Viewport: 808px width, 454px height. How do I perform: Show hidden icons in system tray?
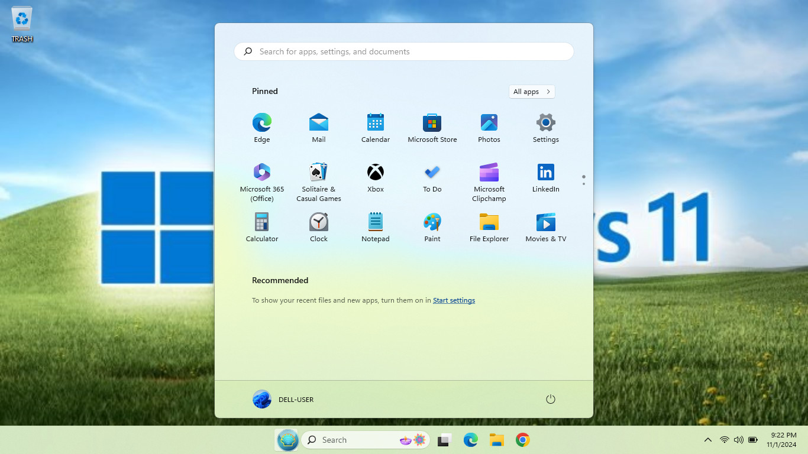click(707, 440)
